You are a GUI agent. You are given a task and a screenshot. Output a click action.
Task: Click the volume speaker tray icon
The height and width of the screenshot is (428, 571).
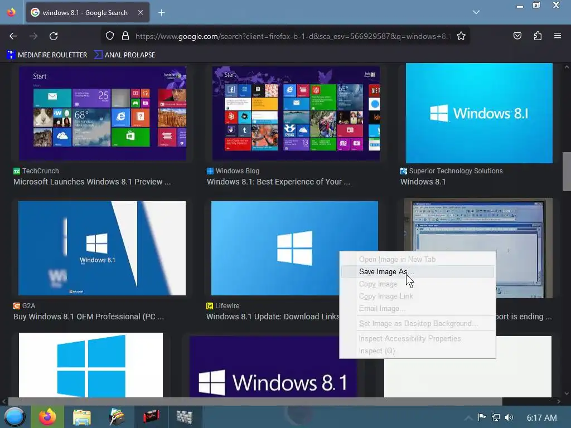509,417
